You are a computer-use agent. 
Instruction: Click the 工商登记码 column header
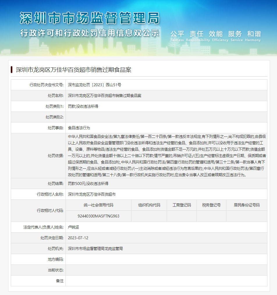(x=182, y=205)
